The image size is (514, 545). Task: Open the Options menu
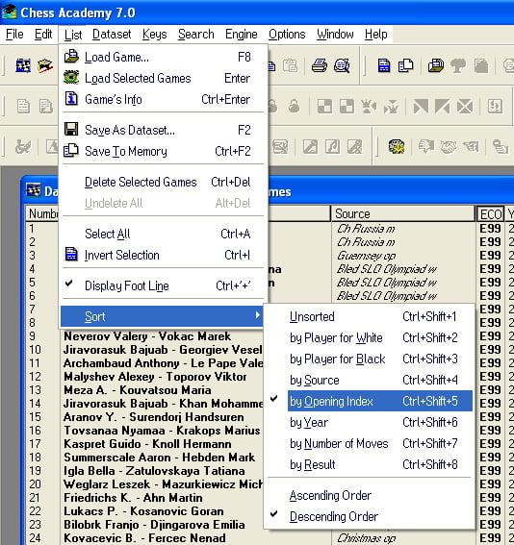tap(287, 34)
